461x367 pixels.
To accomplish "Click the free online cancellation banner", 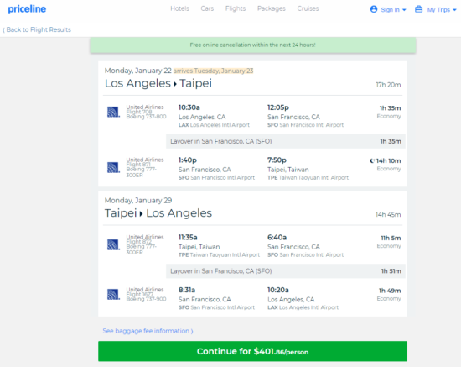I will pos(253,45).
